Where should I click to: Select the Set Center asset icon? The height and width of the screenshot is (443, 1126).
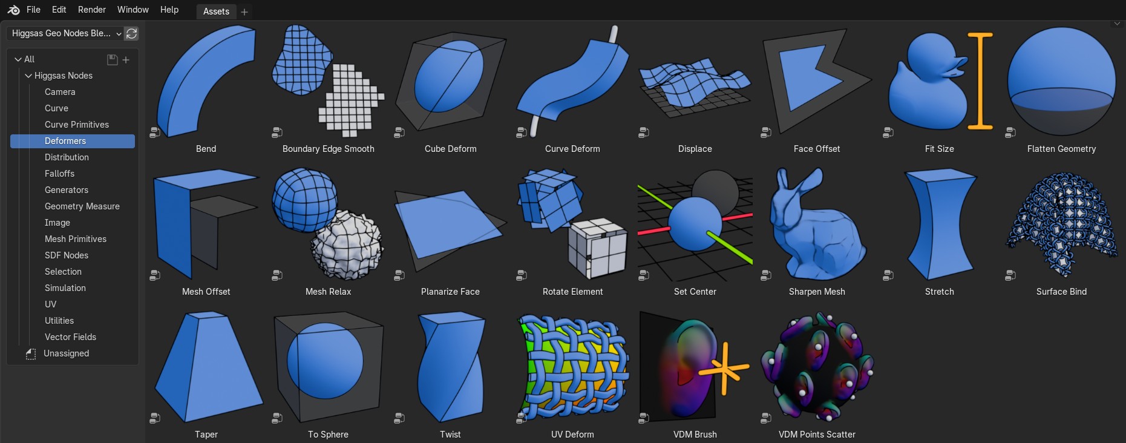695,225
